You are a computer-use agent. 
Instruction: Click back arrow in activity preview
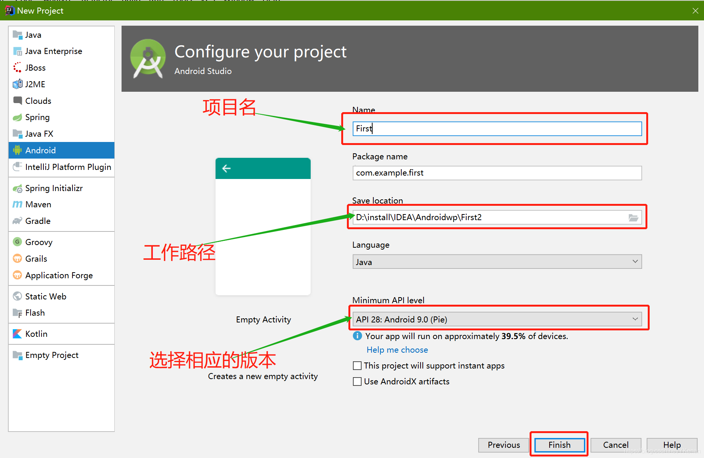coord(226,168)
